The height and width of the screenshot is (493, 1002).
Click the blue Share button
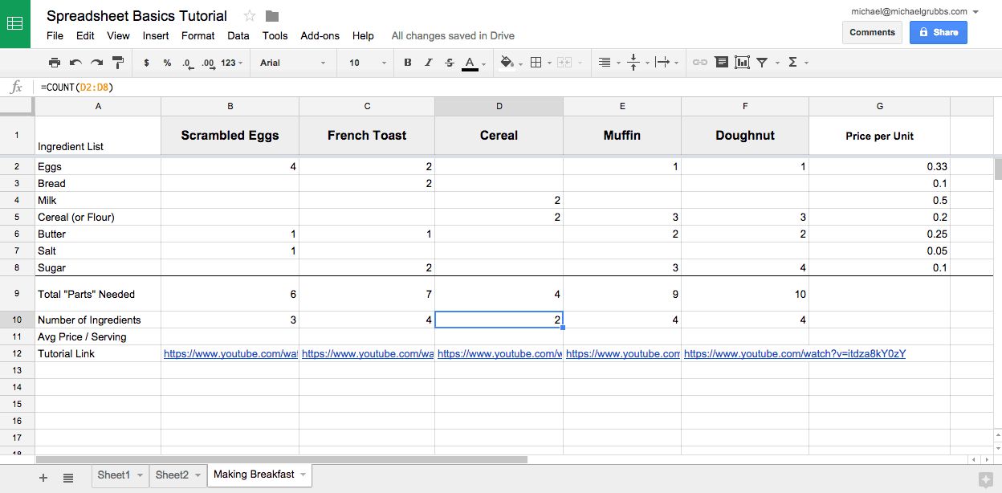(x=938, y=32)
